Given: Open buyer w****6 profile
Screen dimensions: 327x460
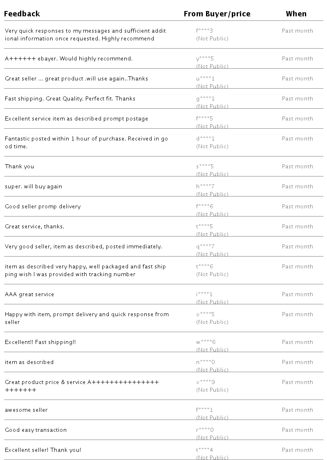Looking at the screenshot, I should click(x=206, y=342).
